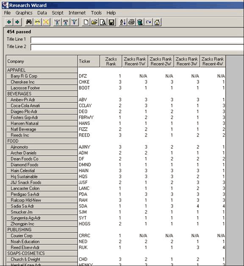Click the yellow a+b calculation icon
Viewport: 244px width, 266px height.
pos(38,22)
